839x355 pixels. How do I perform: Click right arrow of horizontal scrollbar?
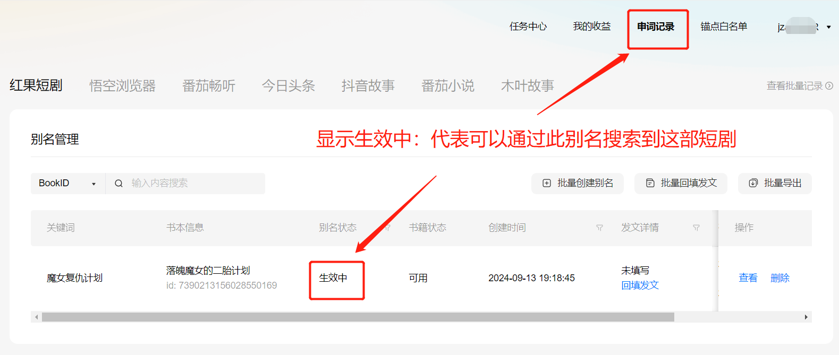pos(806,317)
